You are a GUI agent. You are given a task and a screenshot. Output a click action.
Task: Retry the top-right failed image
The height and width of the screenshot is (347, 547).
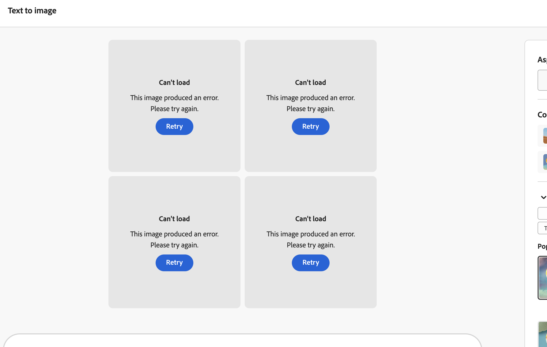[x=310, y=127]
